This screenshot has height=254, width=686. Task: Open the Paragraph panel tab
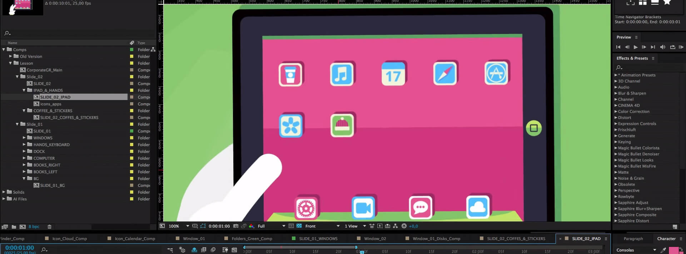point(633,239)
